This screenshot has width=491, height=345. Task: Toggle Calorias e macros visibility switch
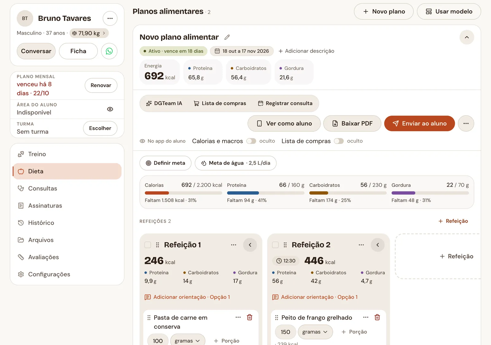(x=251, y=141)
